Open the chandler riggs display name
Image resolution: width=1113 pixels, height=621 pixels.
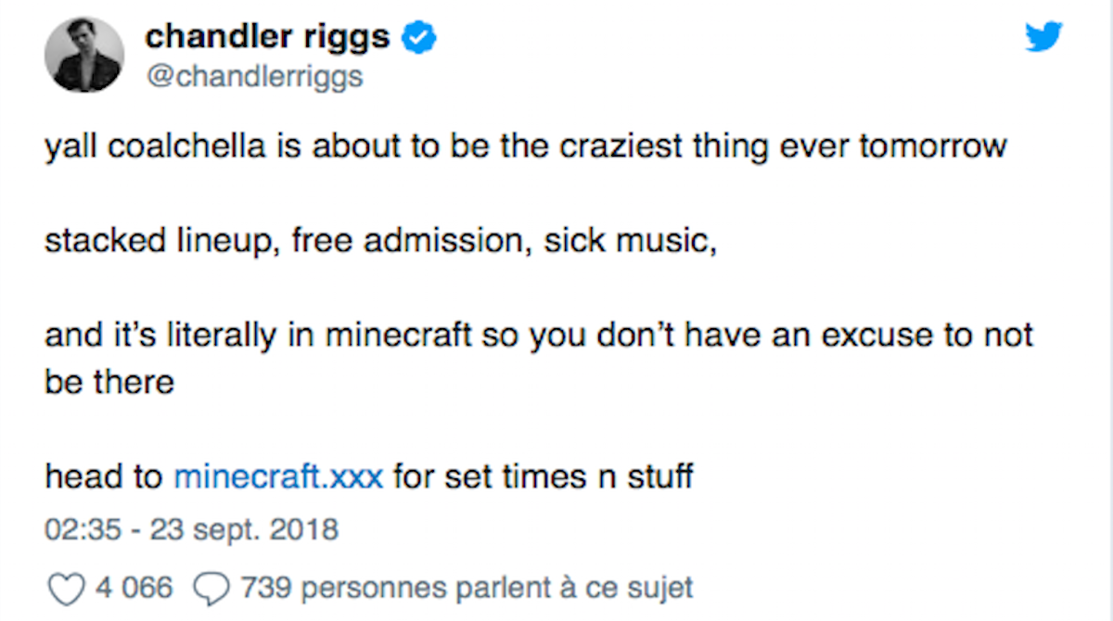point(268,37)
